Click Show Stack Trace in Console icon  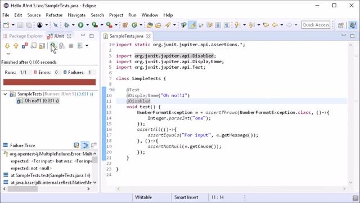pos(76,145)
